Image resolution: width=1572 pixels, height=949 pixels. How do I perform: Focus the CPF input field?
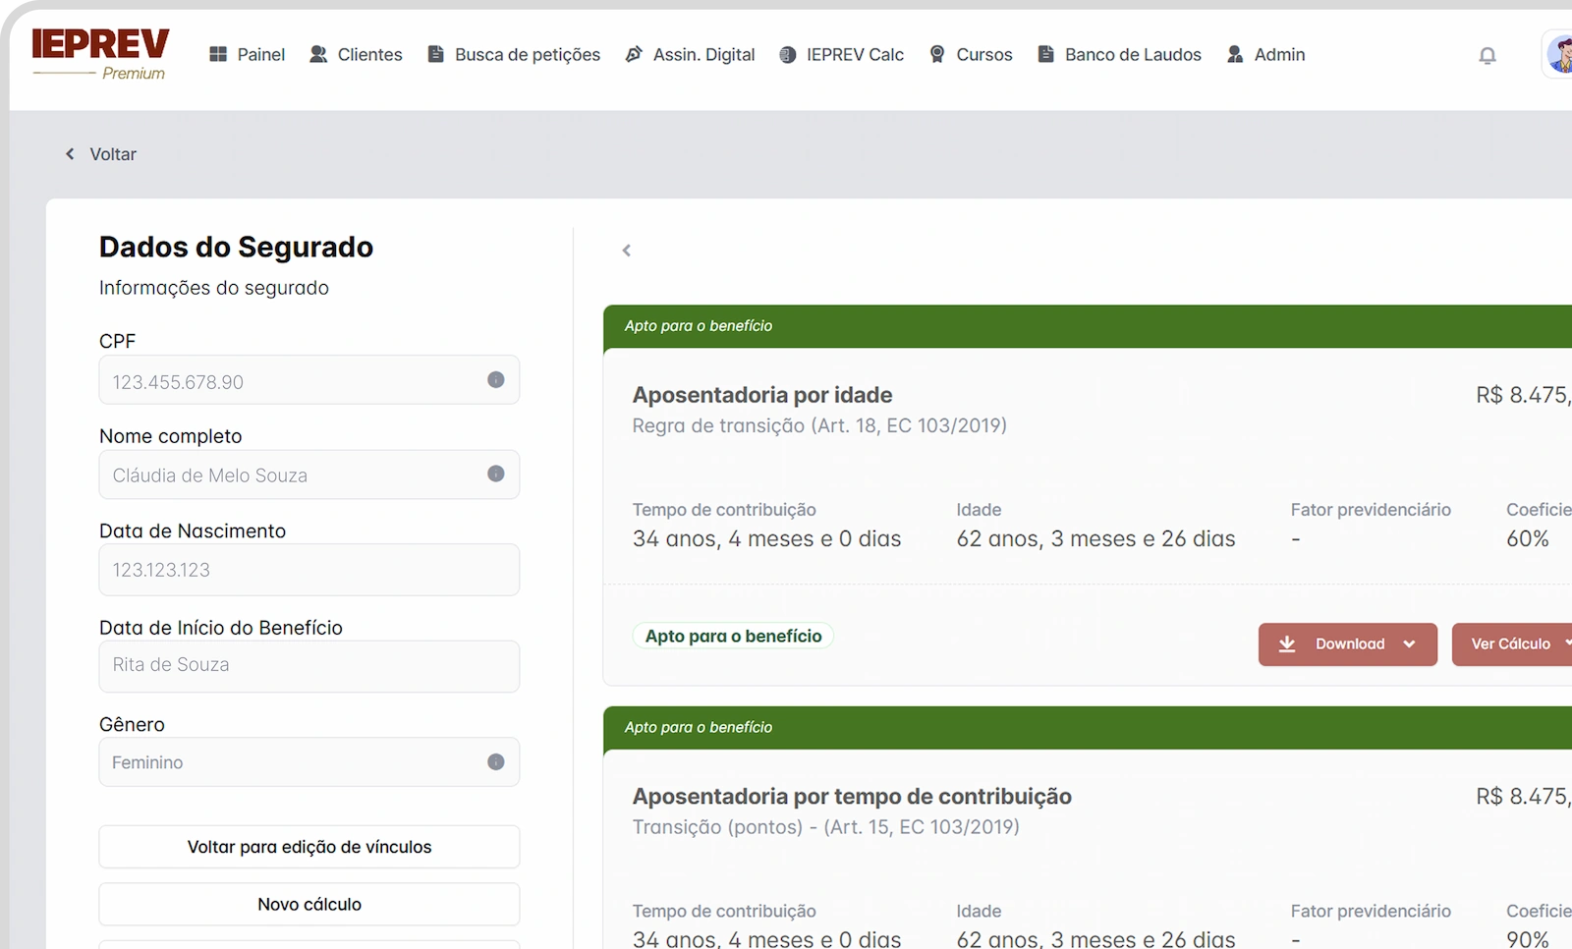309,380
